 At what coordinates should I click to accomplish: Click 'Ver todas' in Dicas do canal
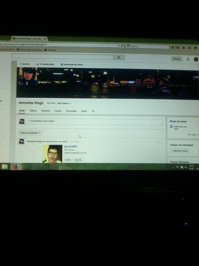[x=192, y=135]
